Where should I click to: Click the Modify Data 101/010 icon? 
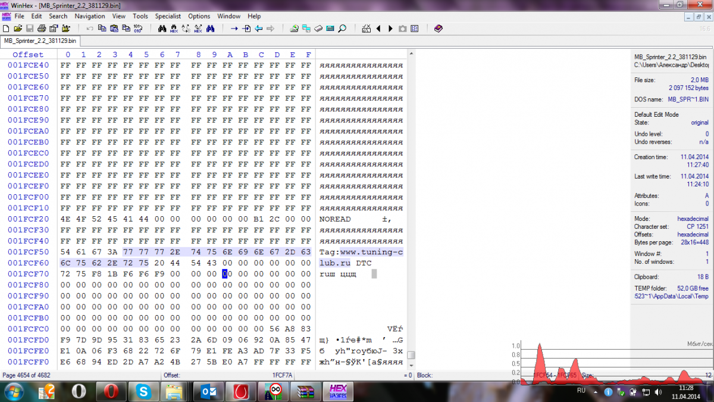(138, 28)
